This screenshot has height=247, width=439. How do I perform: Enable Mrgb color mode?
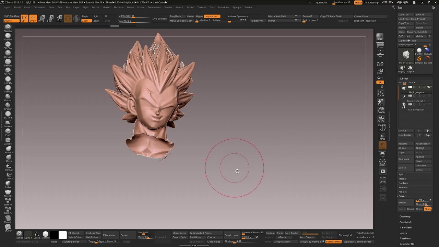click(x=85, y=16)
